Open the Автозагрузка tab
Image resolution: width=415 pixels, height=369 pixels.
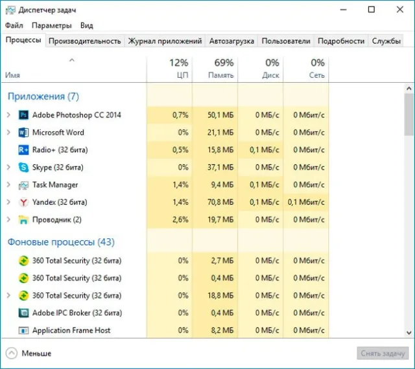click(231, 41)
